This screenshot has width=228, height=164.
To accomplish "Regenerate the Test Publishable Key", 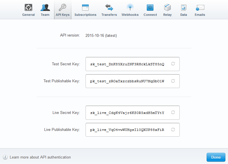I will [x=173, y=81].
